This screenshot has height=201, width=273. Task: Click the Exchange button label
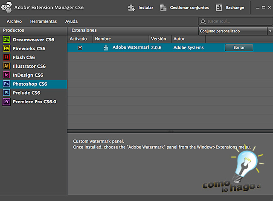235,8
